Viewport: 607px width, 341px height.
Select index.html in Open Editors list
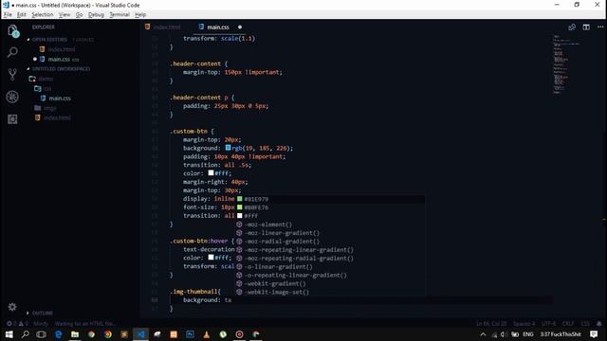[62, 49]
